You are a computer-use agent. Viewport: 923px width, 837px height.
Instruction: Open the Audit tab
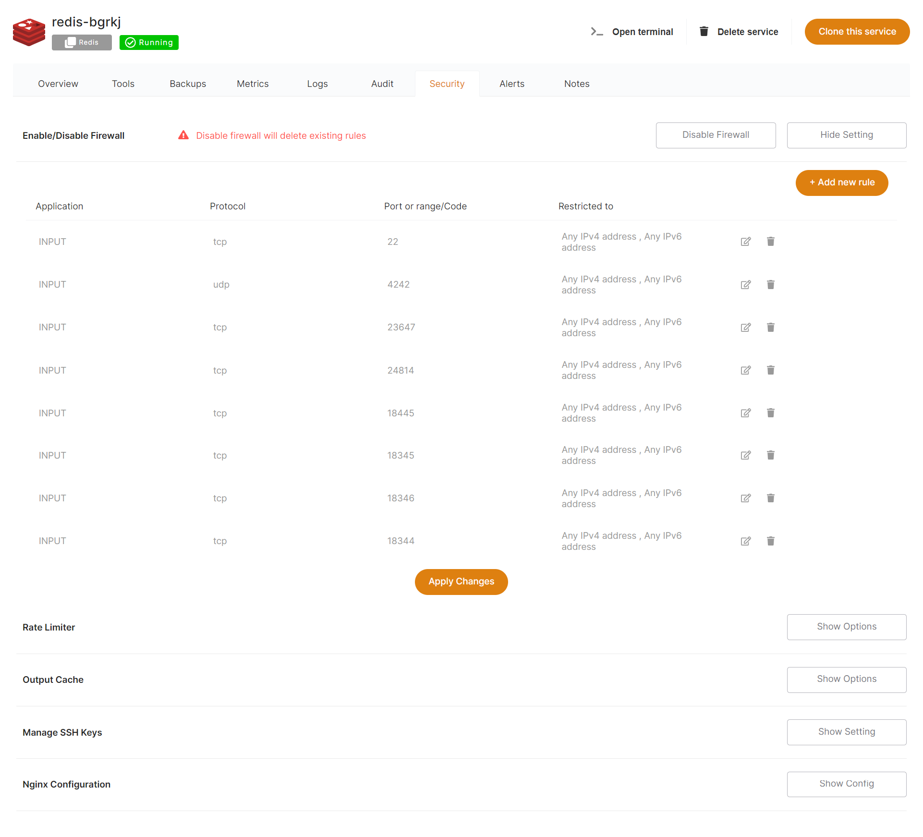[382, 84]
